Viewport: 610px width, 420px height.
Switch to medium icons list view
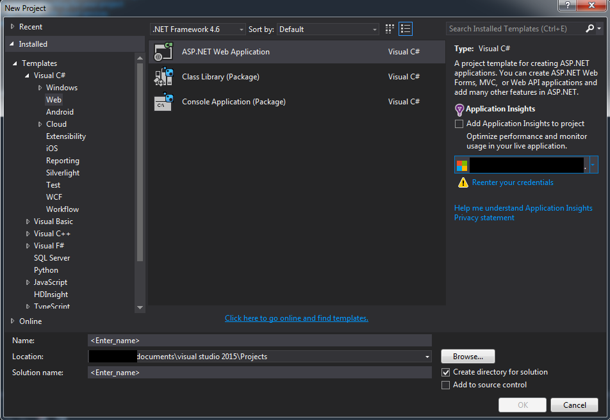click(x=406, y=29)
